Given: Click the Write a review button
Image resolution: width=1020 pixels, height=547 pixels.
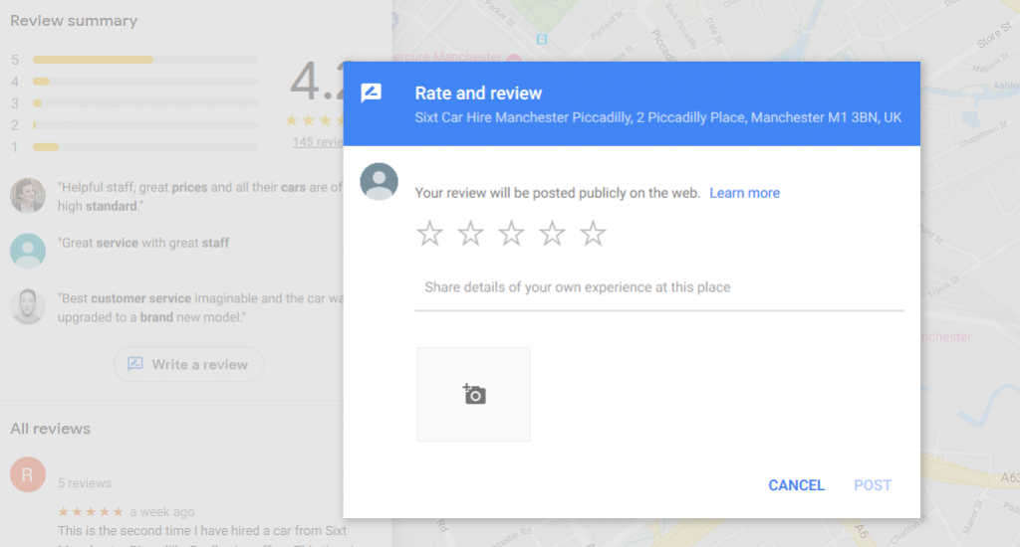Looking at the screenshot, I should pyautogui.click(x=188, y=364).
